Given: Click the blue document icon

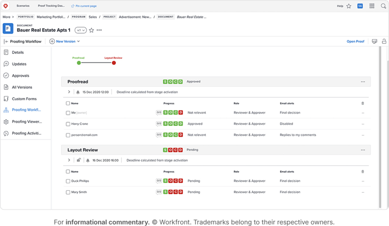Looking at the screenshot, I should coord(8,29).
